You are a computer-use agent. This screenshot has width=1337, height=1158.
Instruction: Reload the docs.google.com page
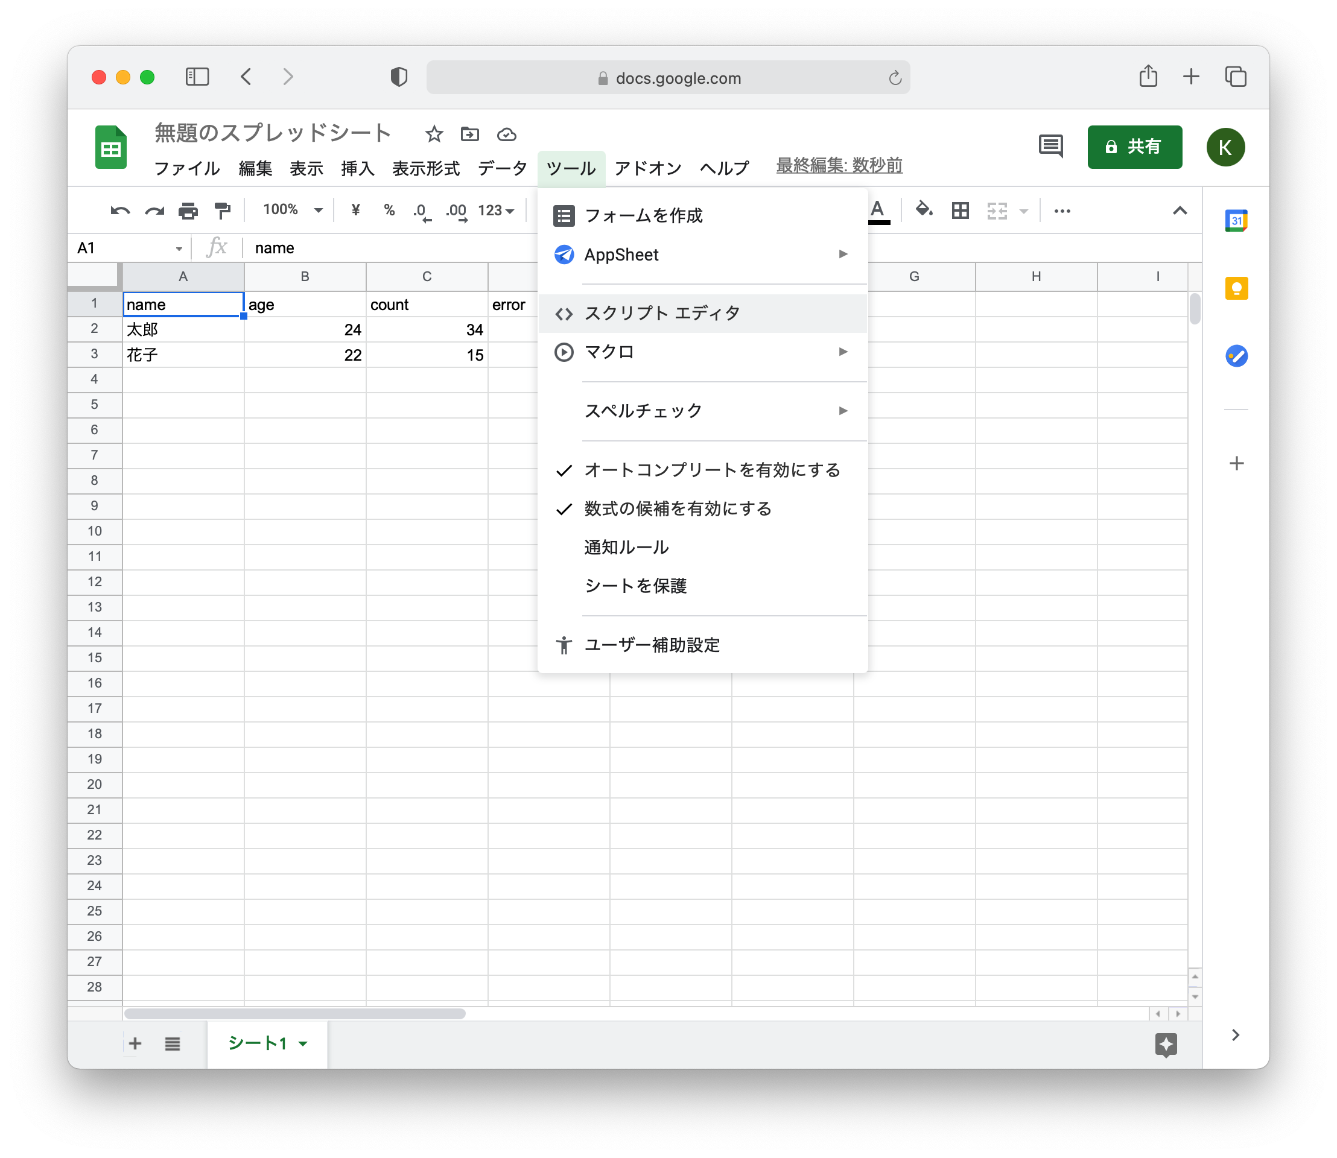tap(895, 78)
